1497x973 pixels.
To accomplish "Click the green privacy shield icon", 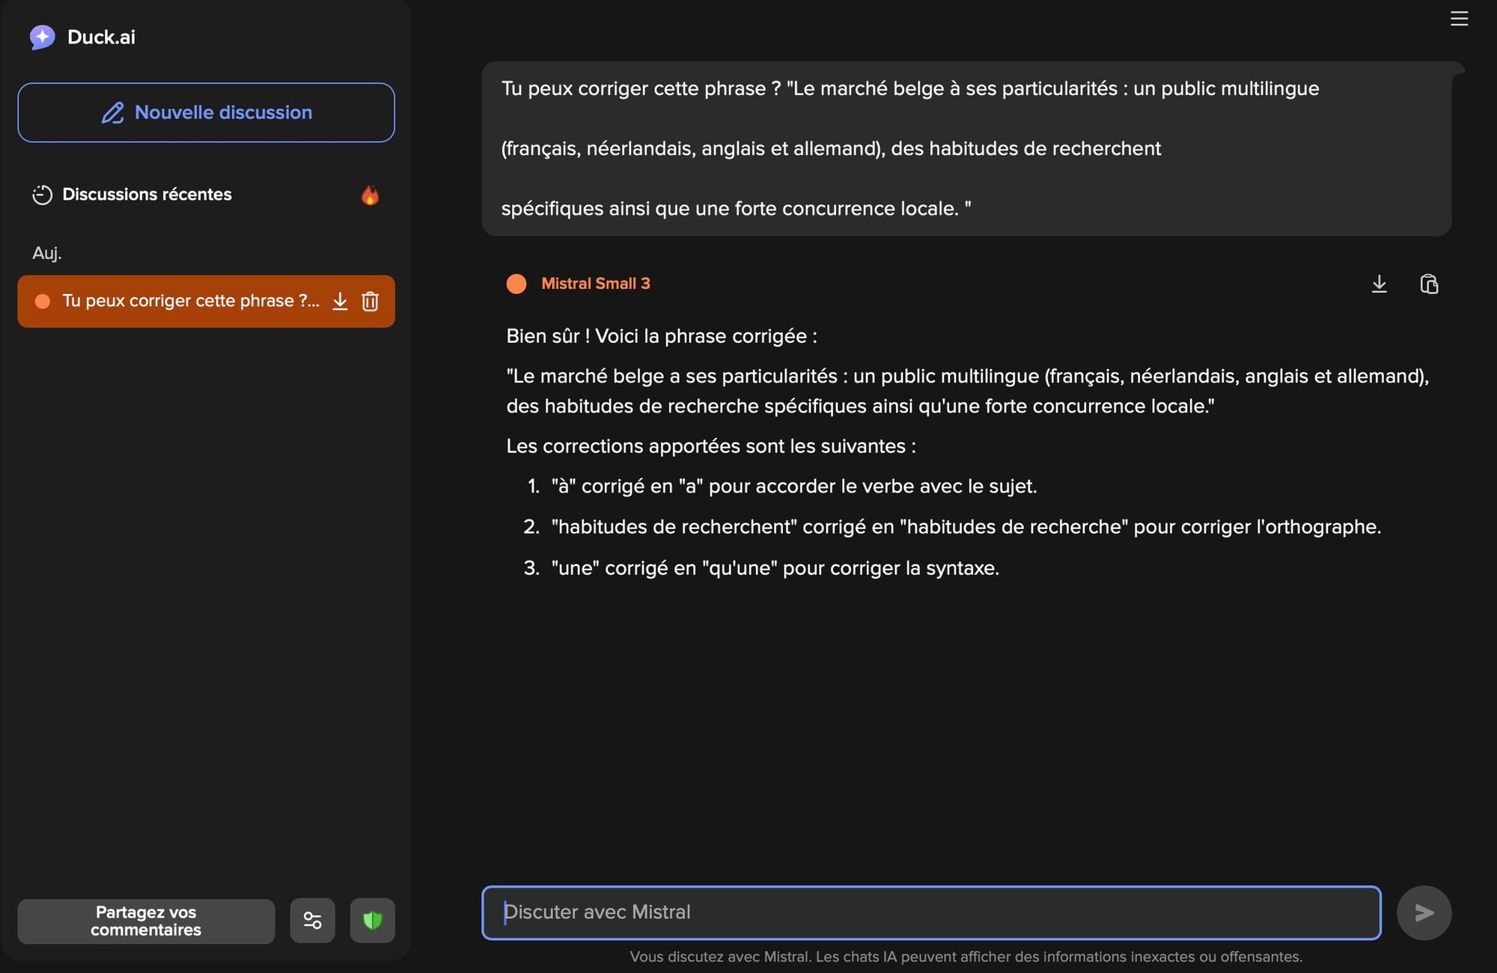I will click(x=372, y=920).
